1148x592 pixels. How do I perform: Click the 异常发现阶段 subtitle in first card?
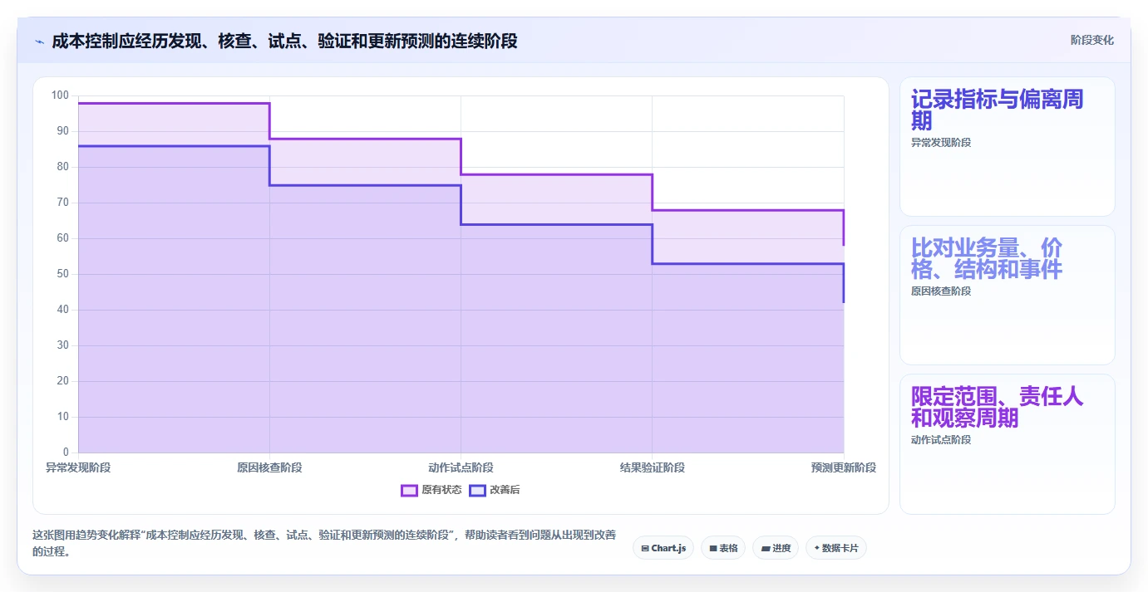point(941,143)
